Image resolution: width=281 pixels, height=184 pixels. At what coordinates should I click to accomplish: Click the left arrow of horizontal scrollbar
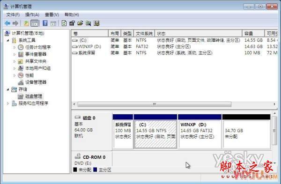[x=74, y=104]
